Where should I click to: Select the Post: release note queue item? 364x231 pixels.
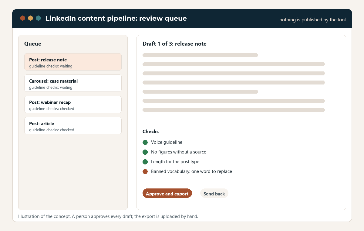[73, 62]
